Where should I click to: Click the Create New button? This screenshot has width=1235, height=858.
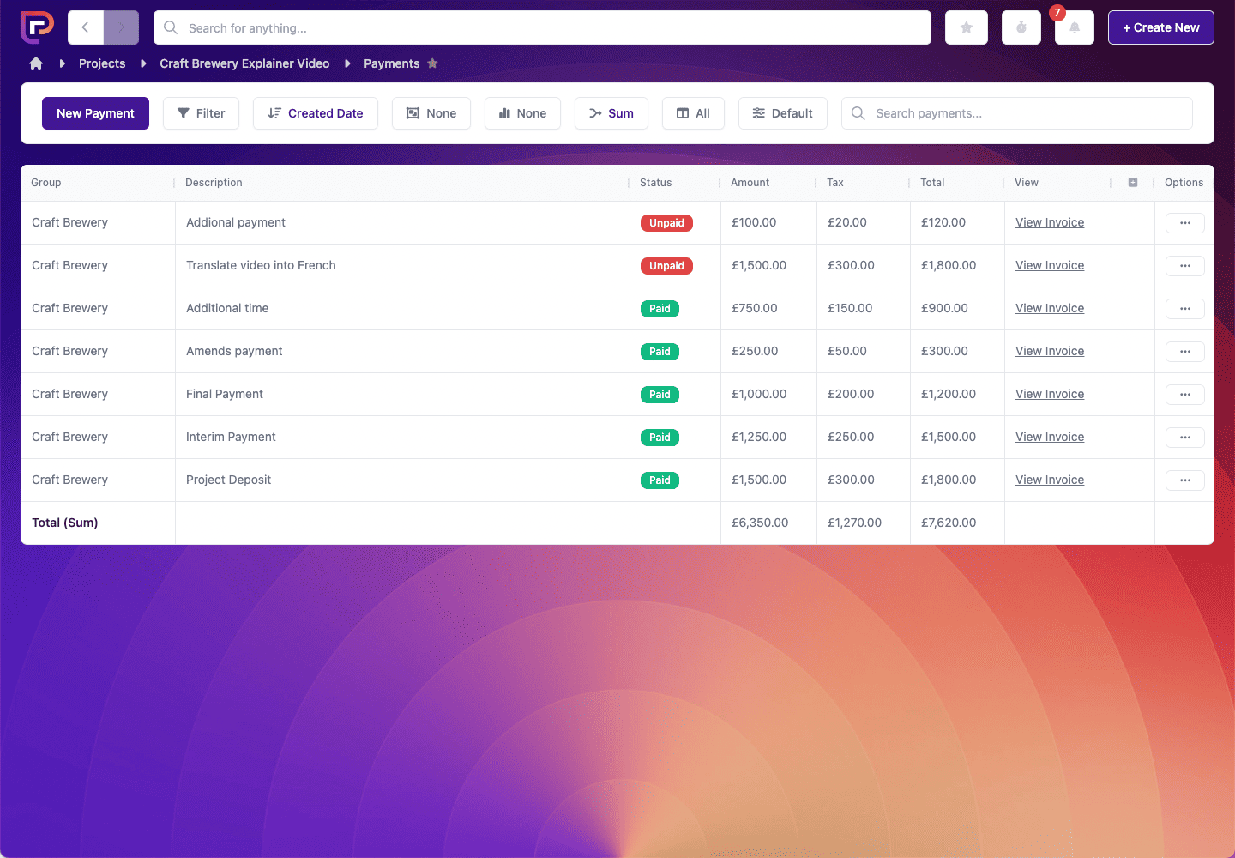click(1161, 27)
